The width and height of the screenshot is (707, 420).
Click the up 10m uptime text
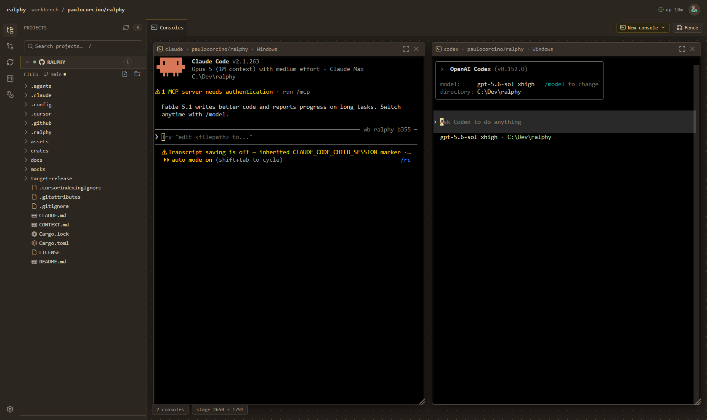674,10
